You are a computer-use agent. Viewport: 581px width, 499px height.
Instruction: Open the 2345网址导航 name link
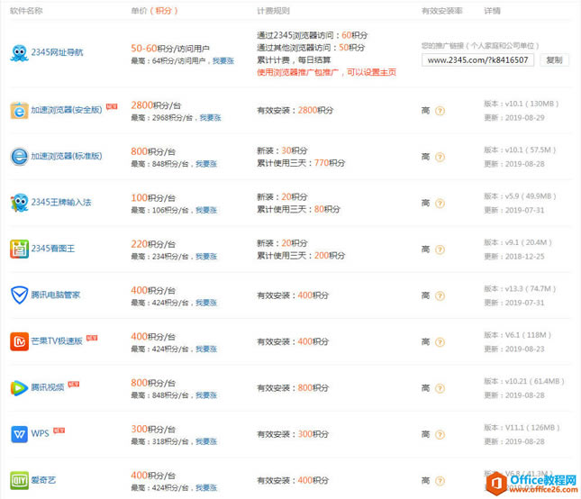pyautogui.click(x=57, y=52)
